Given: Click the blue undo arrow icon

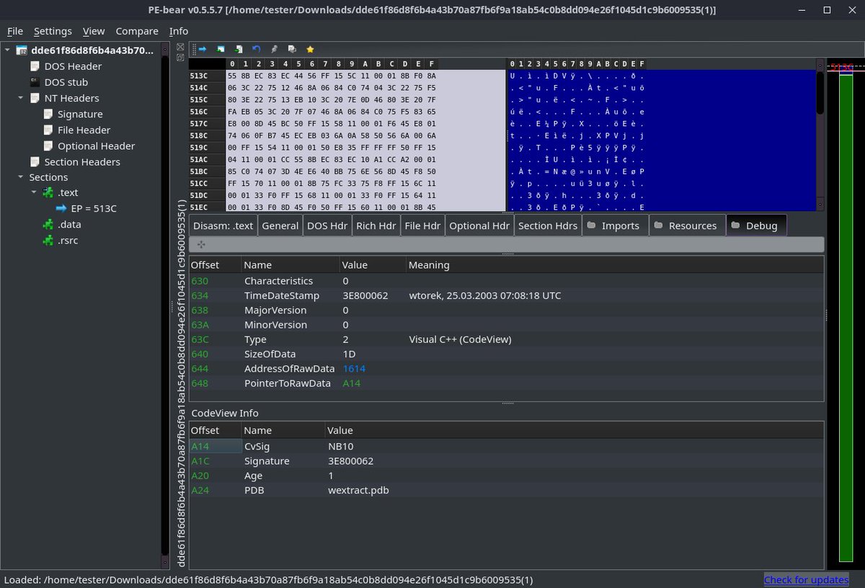Looking at the screenshot, I should (257, 49).
